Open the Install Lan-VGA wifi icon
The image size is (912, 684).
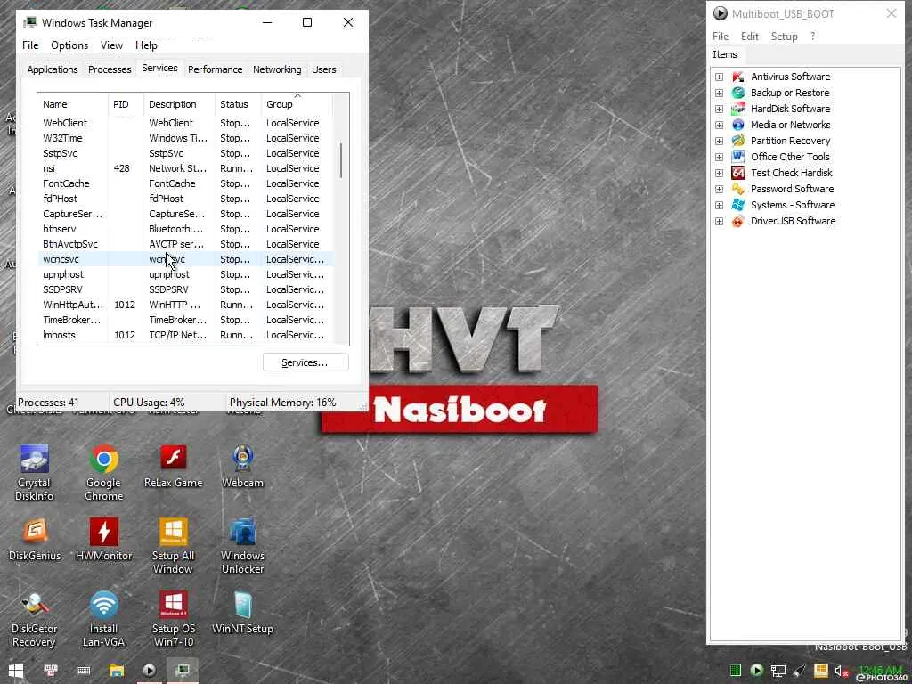(x=103, y=619)
